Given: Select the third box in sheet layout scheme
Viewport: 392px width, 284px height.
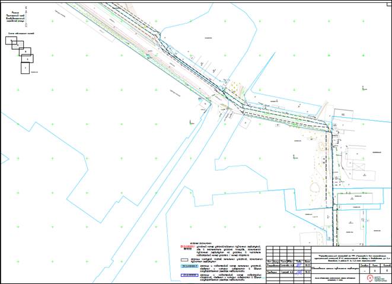Looking at the screenshot, I should 25,52.
